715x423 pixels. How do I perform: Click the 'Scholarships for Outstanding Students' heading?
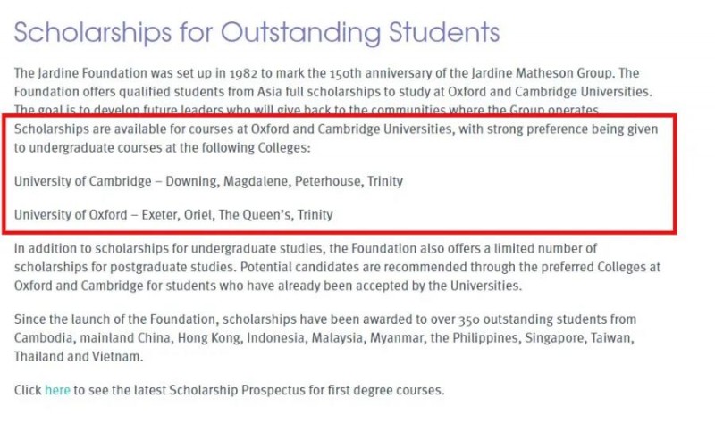257,32
